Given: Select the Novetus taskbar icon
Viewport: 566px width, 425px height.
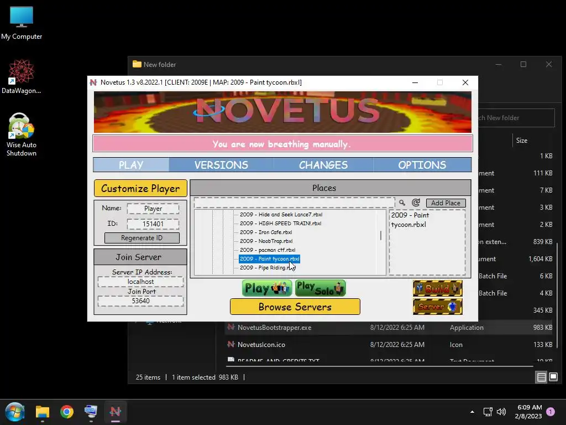Looking at the screenshot, I should point(116,412).
